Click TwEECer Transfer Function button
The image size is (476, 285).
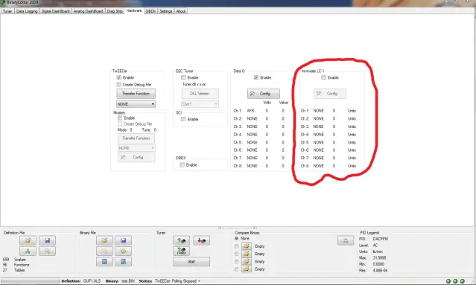pos(136,94)
